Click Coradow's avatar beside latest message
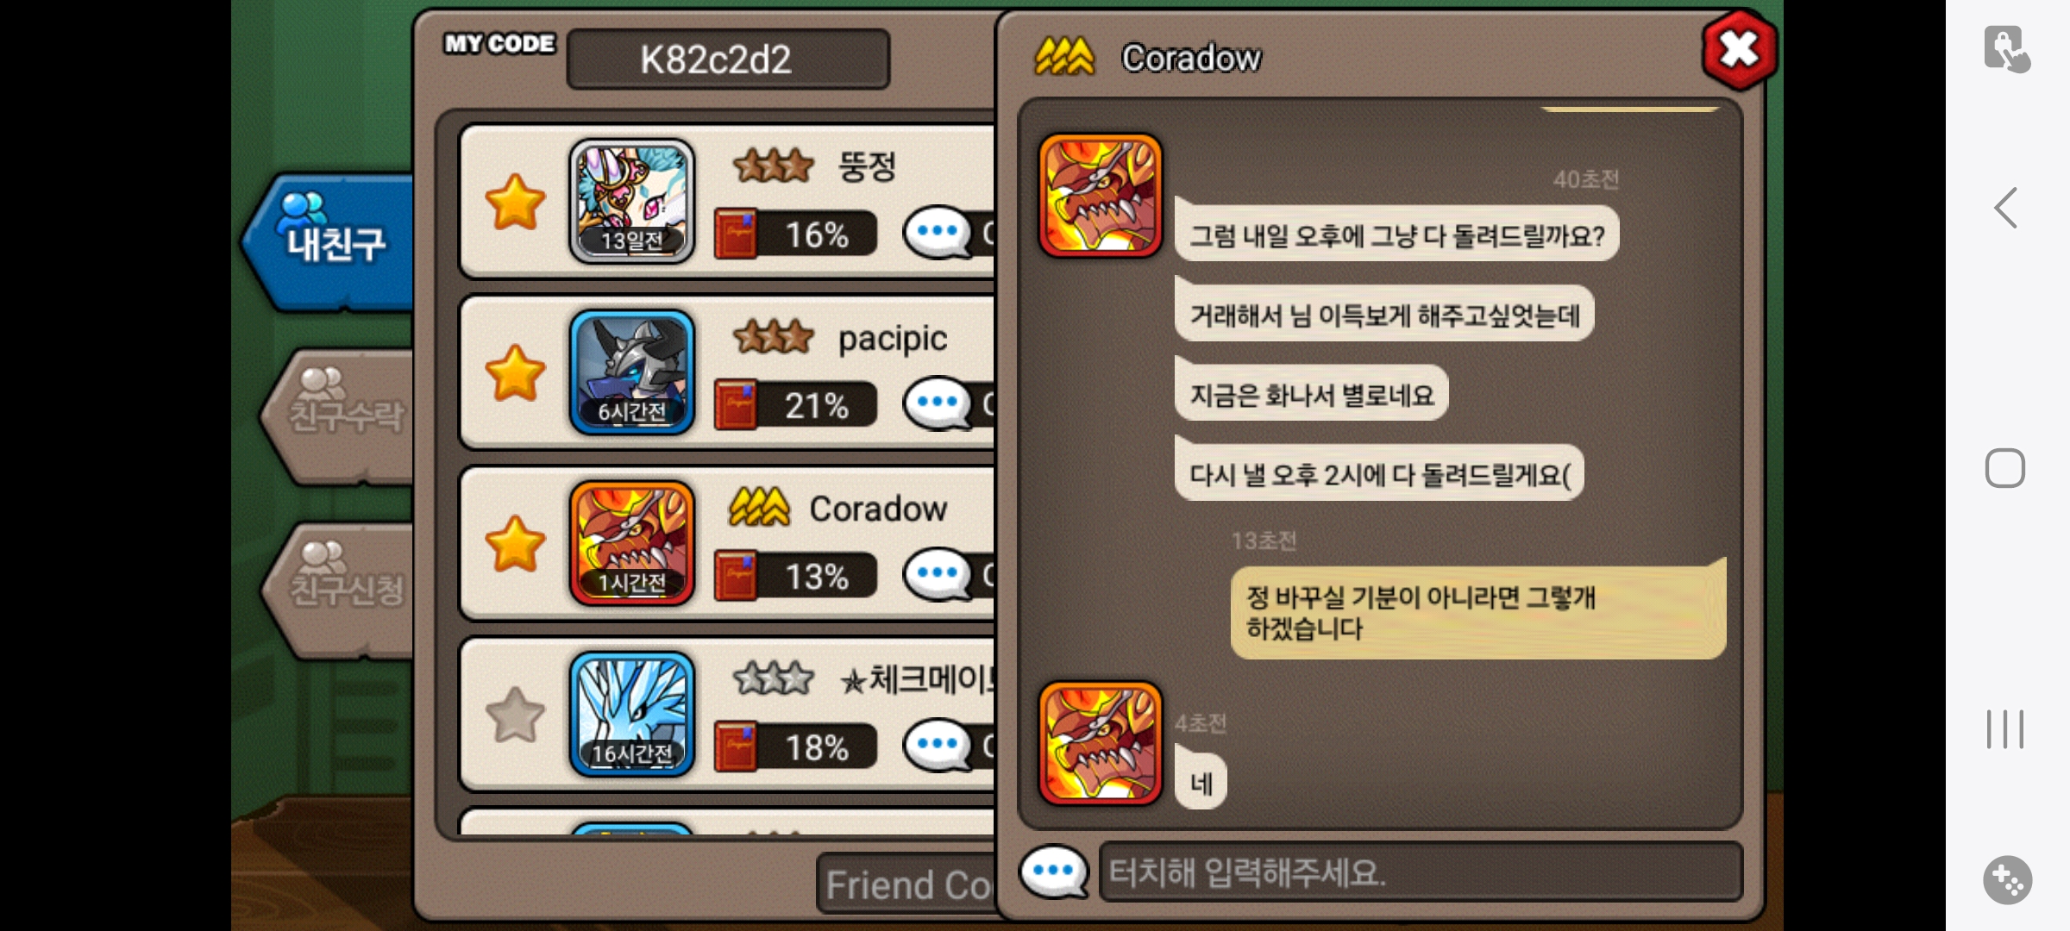 click(x=1100, y=743)
